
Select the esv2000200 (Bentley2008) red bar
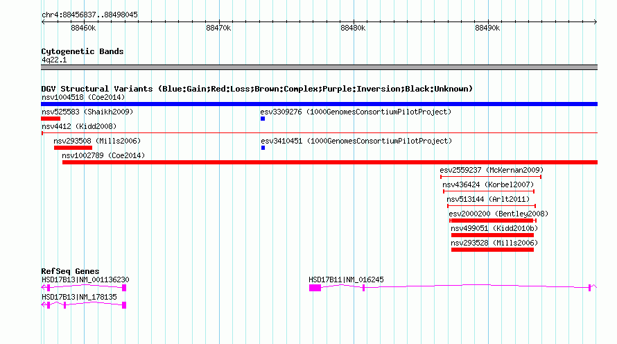pyautogui.click(x=493, y=221)
